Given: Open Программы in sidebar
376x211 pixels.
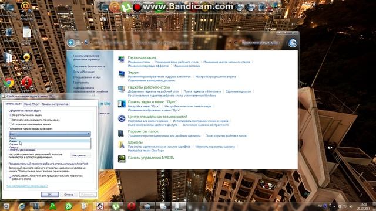Looking at the screenshot, I should pyautogui.click(x=81, y=83).
